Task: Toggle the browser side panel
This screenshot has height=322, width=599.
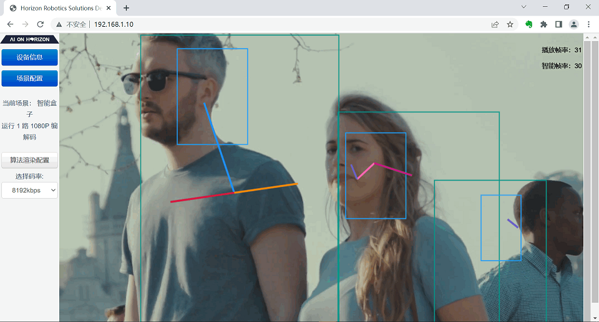Action: [x=558, y=24]
